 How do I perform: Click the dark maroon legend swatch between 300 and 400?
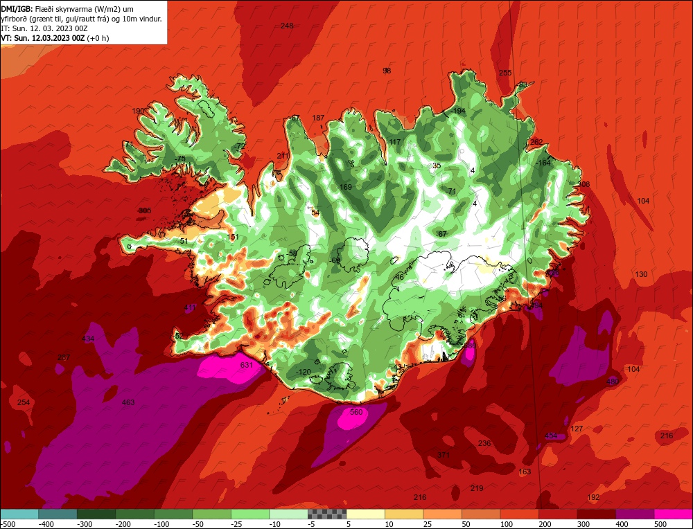[596, 514]
